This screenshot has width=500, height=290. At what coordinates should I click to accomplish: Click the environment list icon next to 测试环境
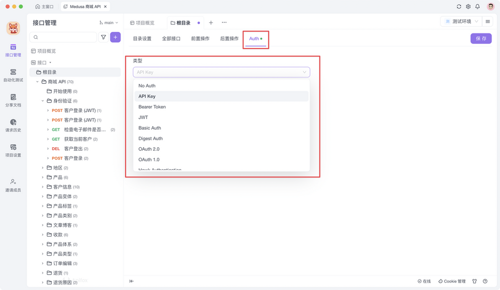click(x=487, y=22)
